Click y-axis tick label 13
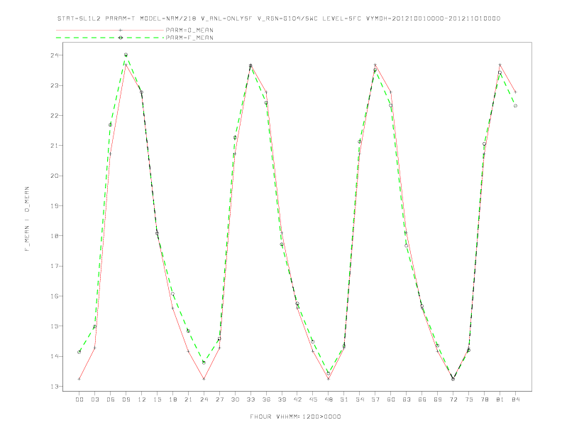This screenshot has width=562, height=435. pyautogui.click(x=55, y=387)
